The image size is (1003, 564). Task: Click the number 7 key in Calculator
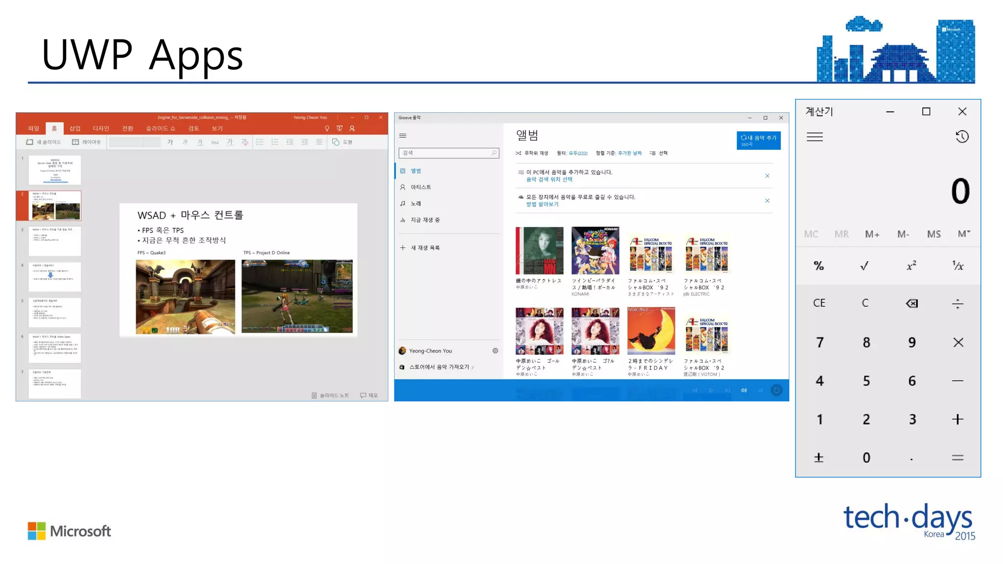tap(819, 342)
